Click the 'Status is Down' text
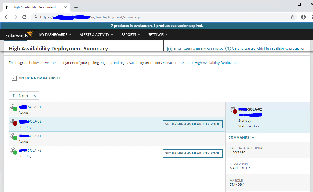 point(250,126)
